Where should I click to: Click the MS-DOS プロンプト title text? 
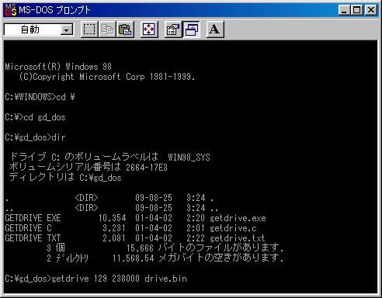[x=54, y=10]
